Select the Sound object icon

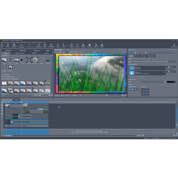click(23, 60)
